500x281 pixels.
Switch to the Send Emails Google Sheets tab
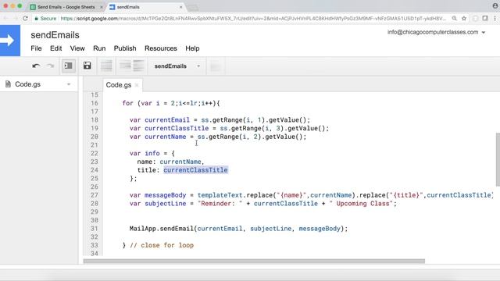pyautogui.click(x=66, y=7)
